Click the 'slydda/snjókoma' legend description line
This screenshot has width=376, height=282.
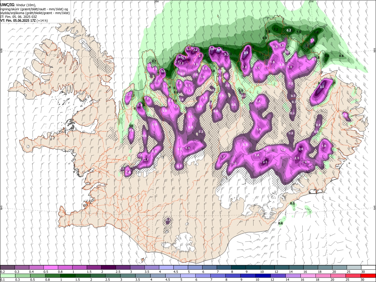(x=35, y=13)
